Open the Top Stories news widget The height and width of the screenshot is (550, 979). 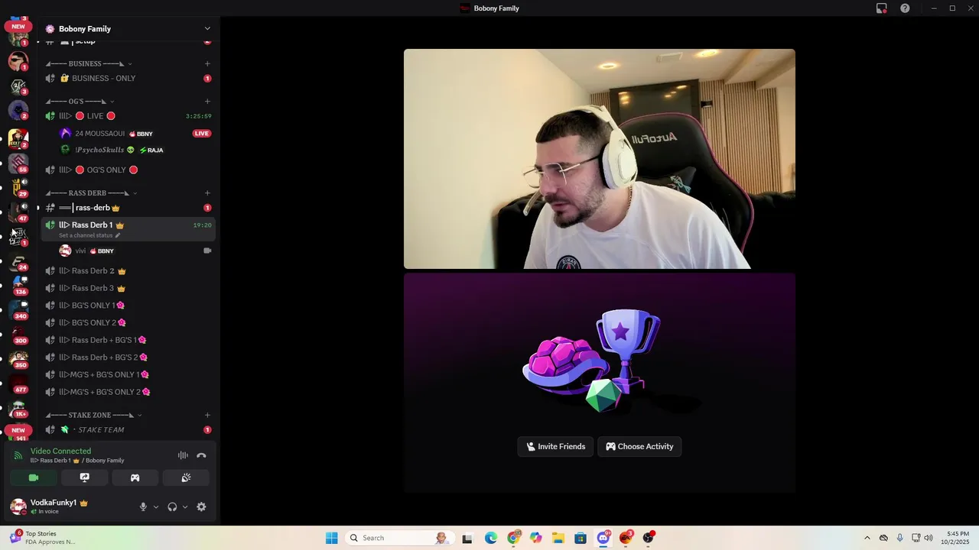click(x=43, y=538)
